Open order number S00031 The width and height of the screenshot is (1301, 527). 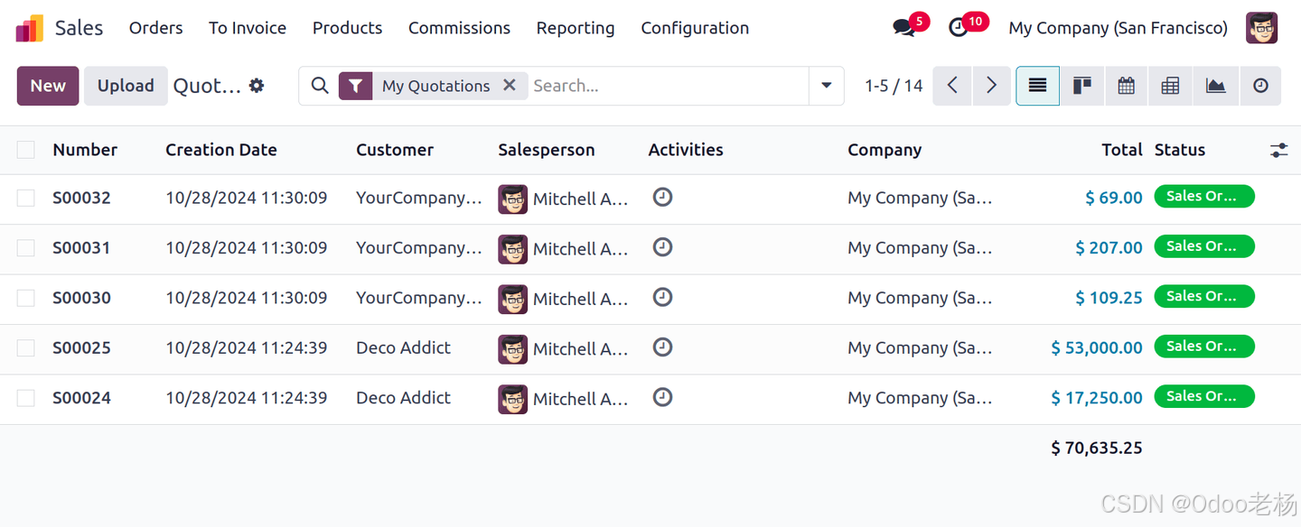point(81,247)
